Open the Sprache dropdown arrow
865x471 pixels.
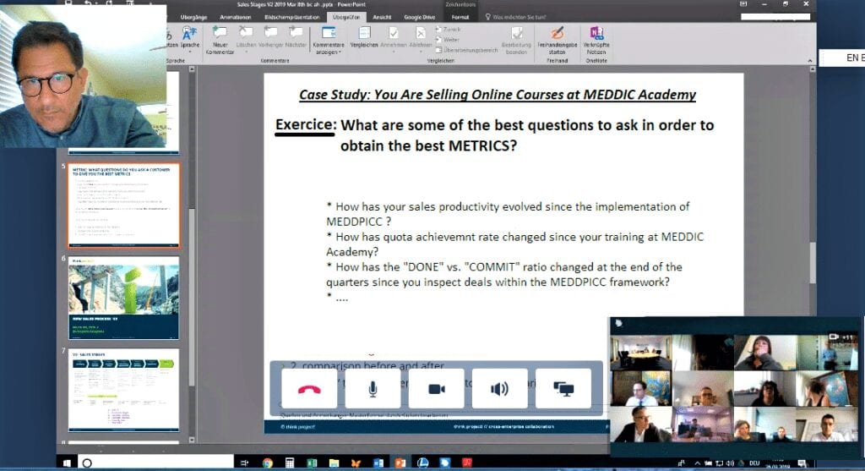190,52
